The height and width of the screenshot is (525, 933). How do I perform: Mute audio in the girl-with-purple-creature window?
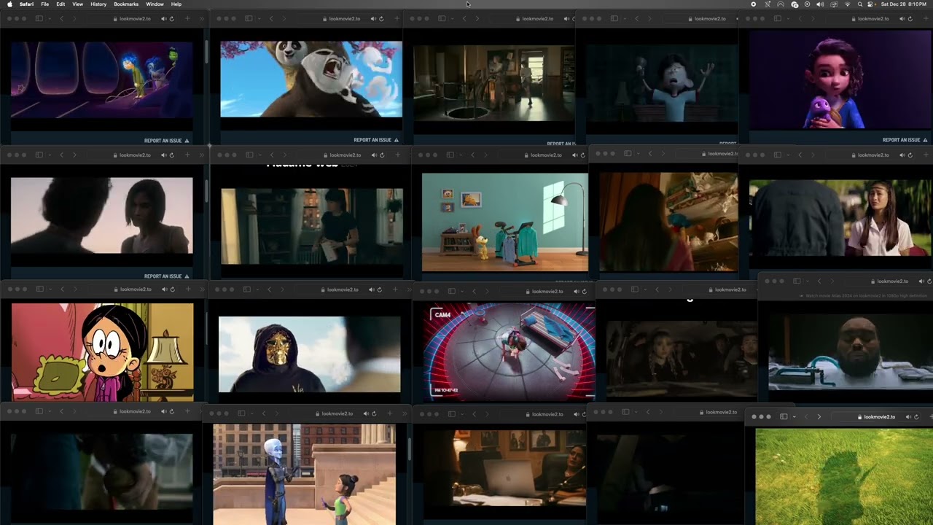pyautogui.click(x=901, y=18)
